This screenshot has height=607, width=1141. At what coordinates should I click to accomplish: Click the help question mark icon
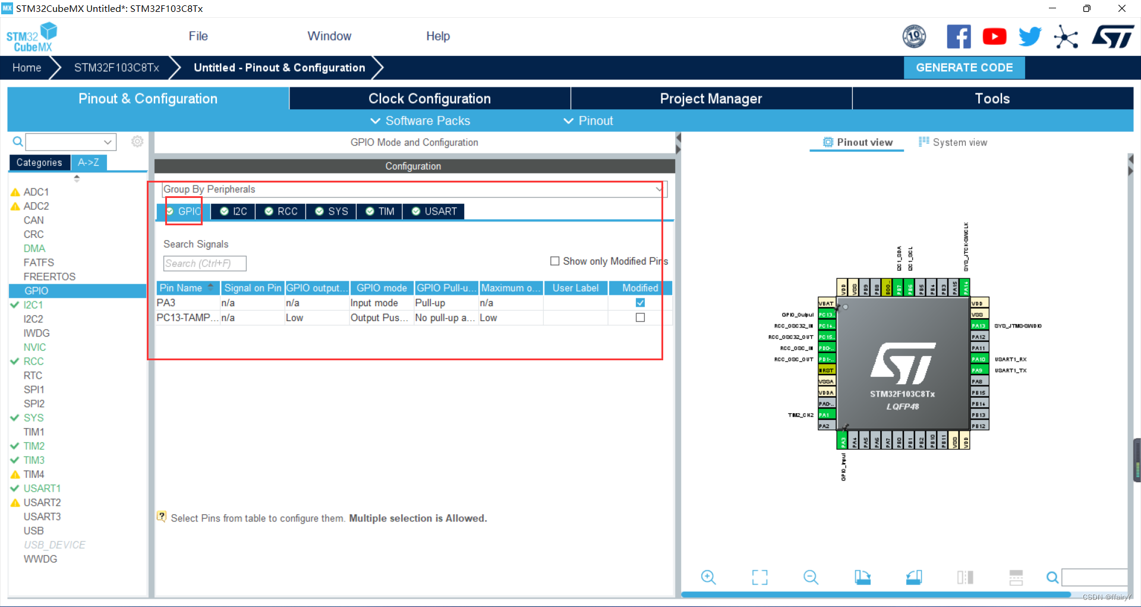pyautogui.click(x=161, y=516)
